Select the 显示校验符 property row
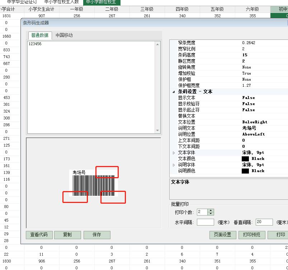288x270 pixels. (x=229, y=104)
